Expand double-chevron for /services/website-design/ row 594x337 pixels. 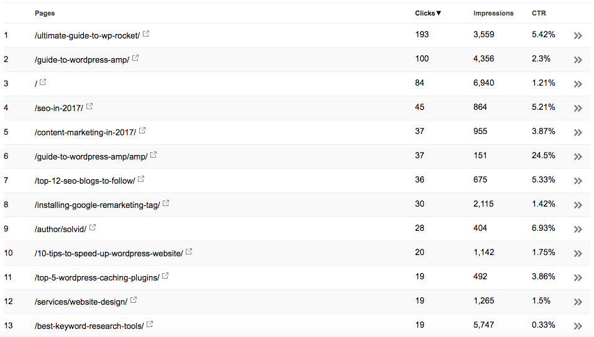(x=578, y=302)
